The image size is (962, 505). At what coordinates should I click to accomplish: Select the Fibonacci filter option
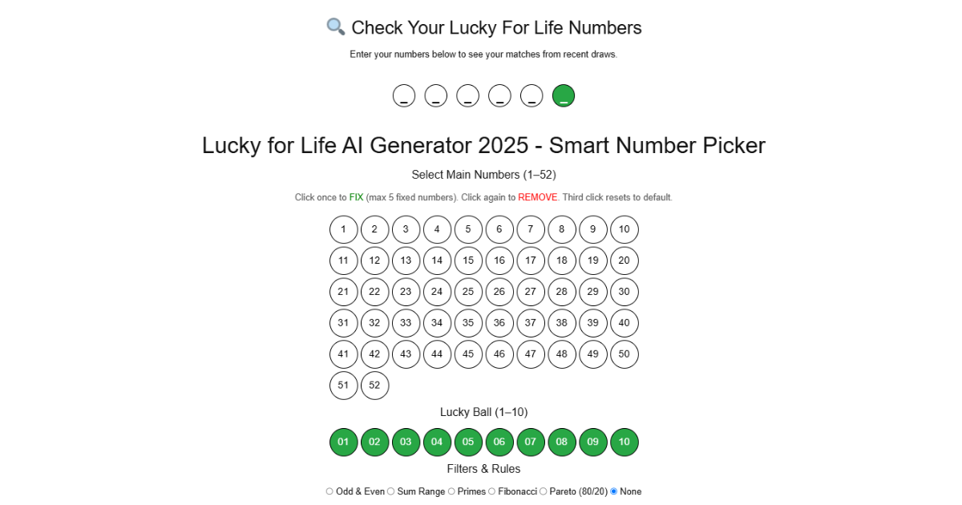(492, 491)
